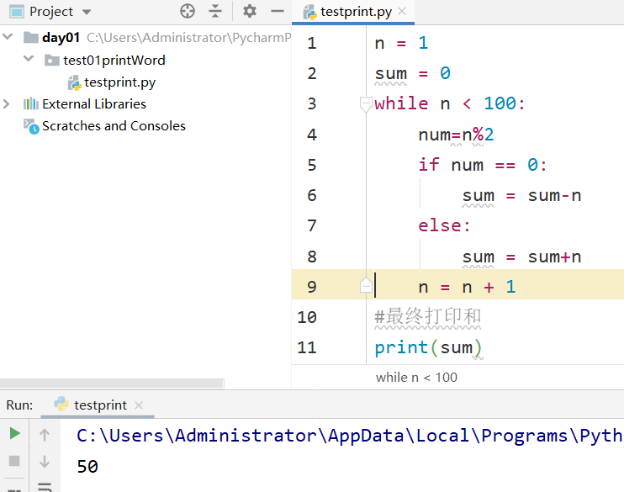Open Project panel settings gear
The width and height of the screenshot is (624, 492).
pyautogui.click(x=250, y=11)
